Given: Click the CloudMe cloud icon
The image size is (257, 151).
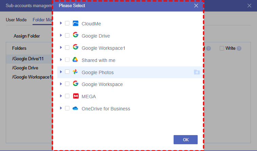Looking at the screenshot, I should [76, 24].
